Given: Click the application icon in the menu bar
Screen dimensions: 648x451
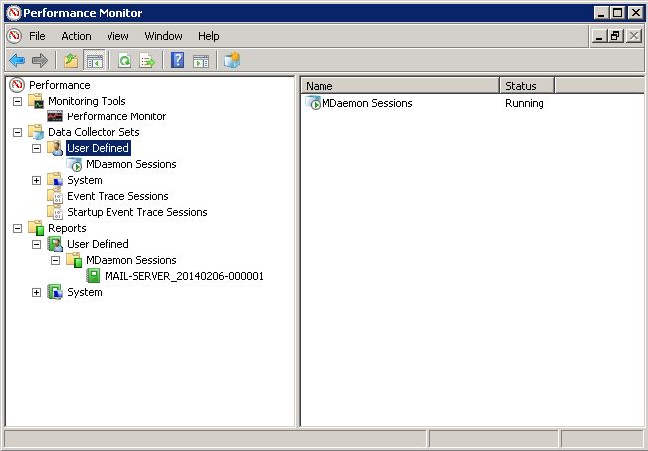Looking at the screenshot, I should 14,36.
